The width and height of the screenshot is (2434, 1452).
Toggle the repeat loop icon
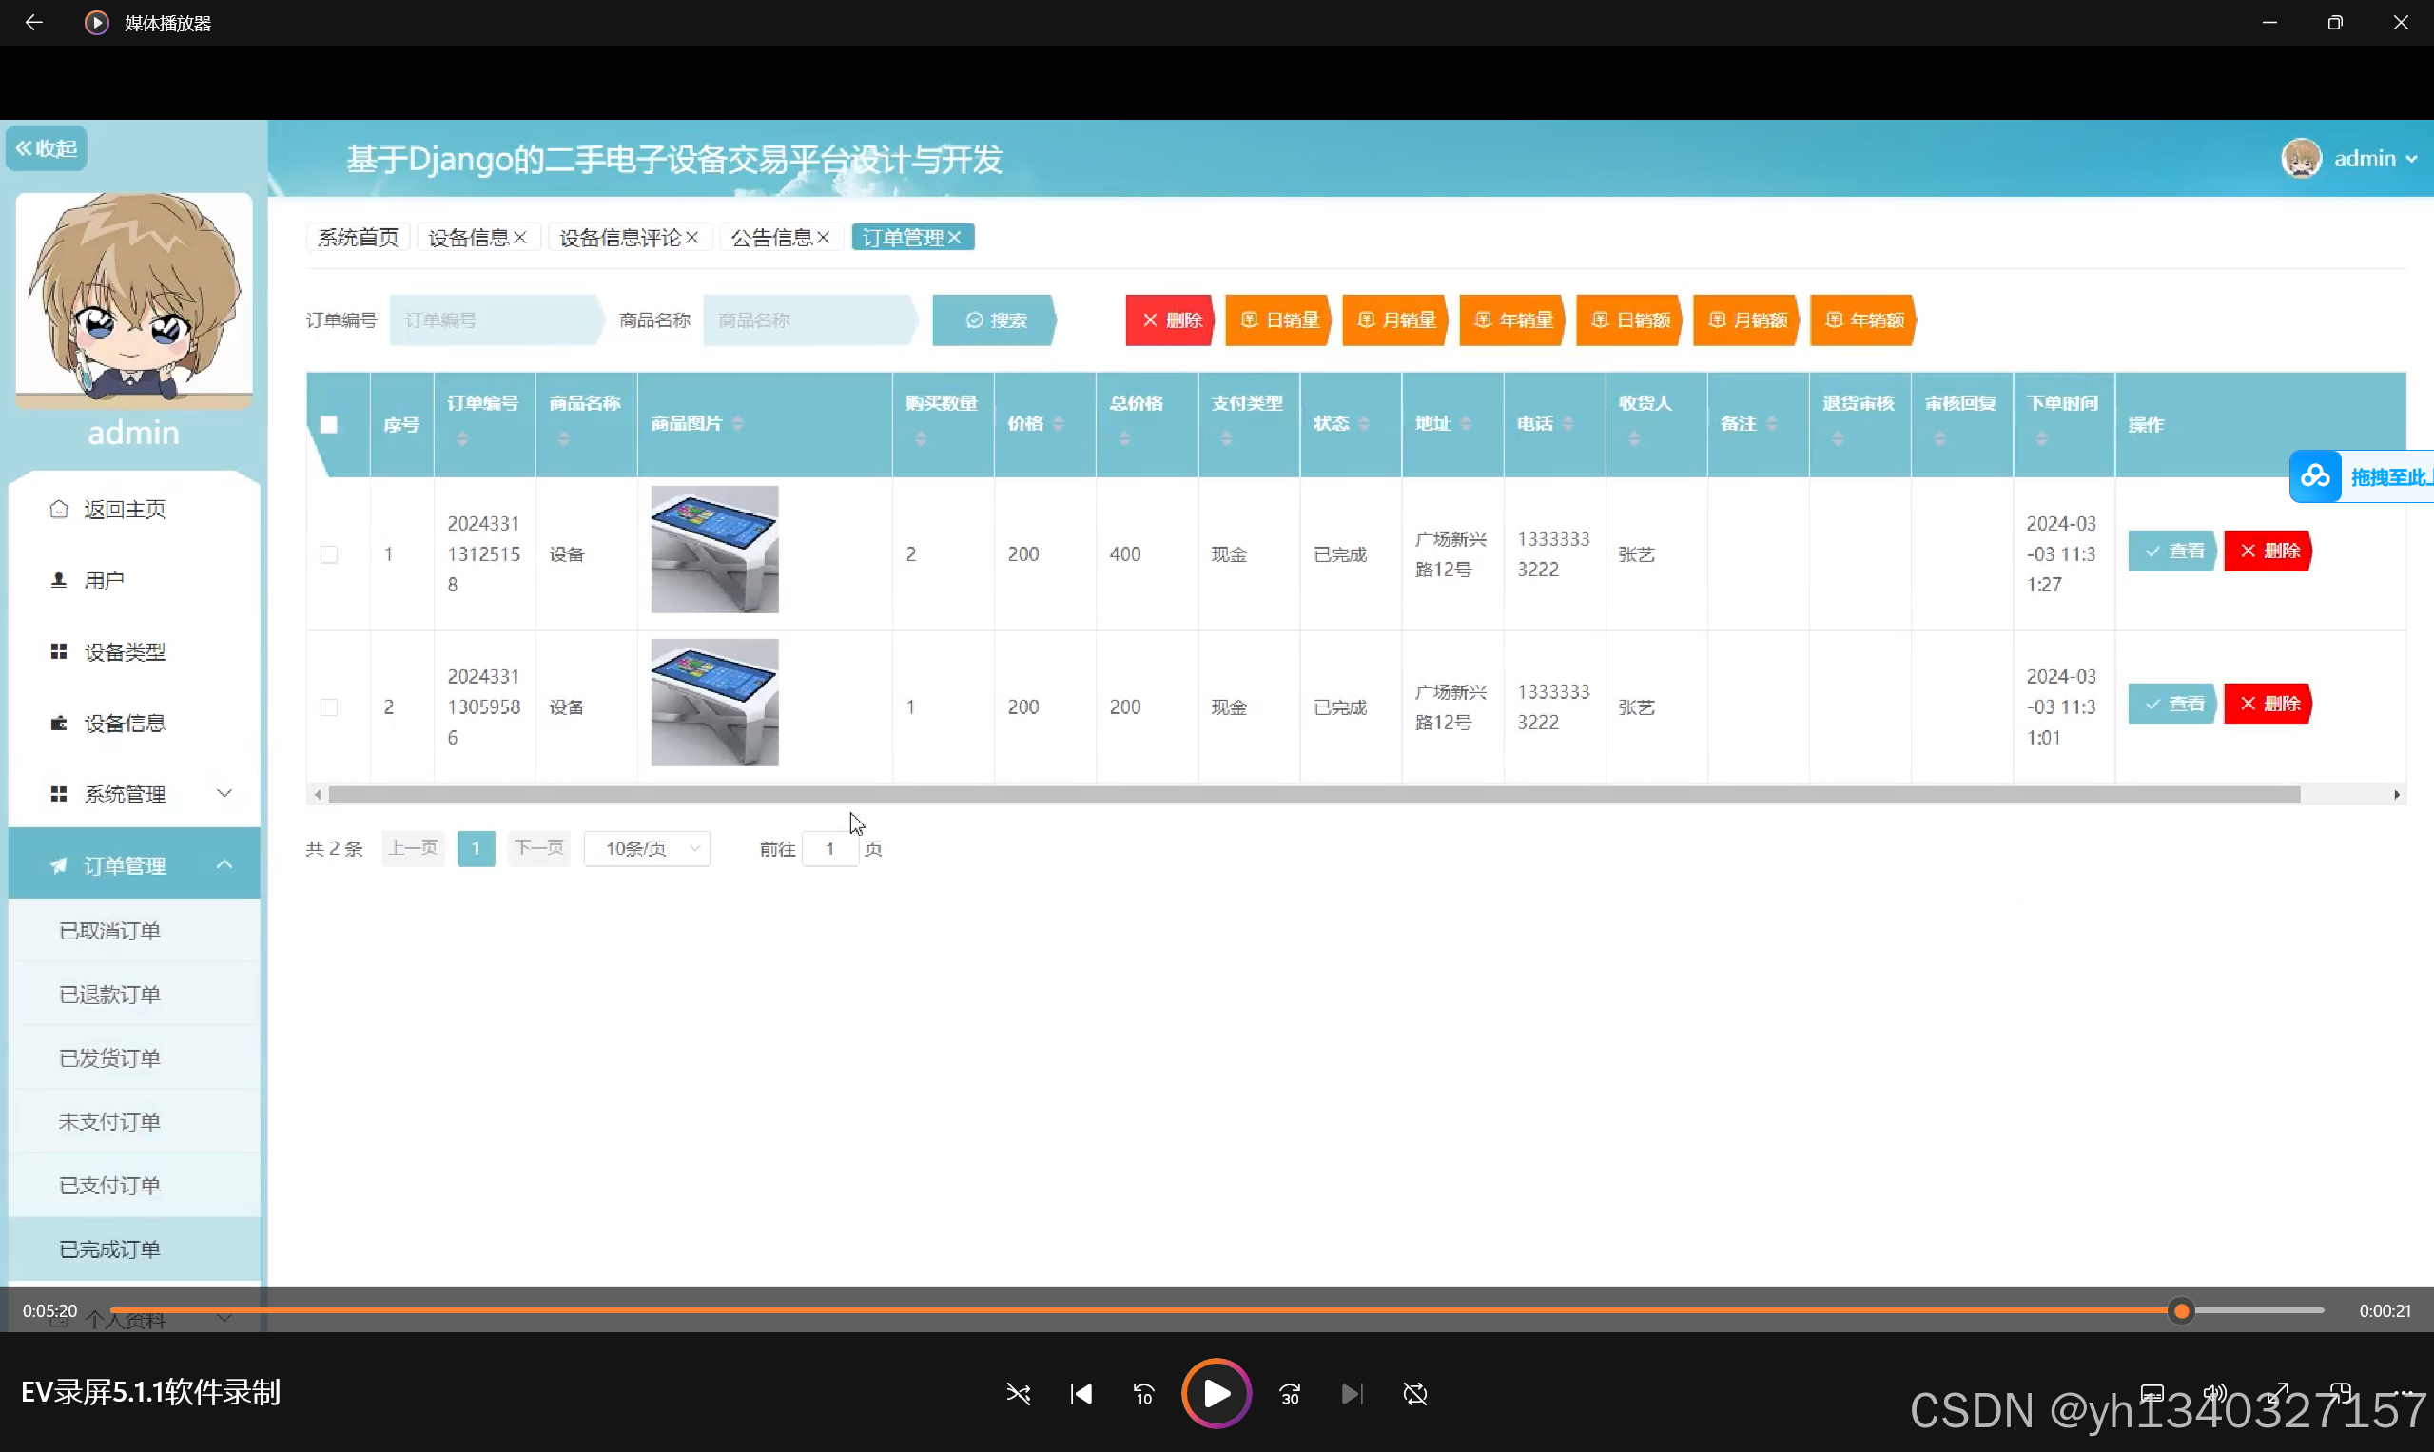(x=1415, y=1393)
